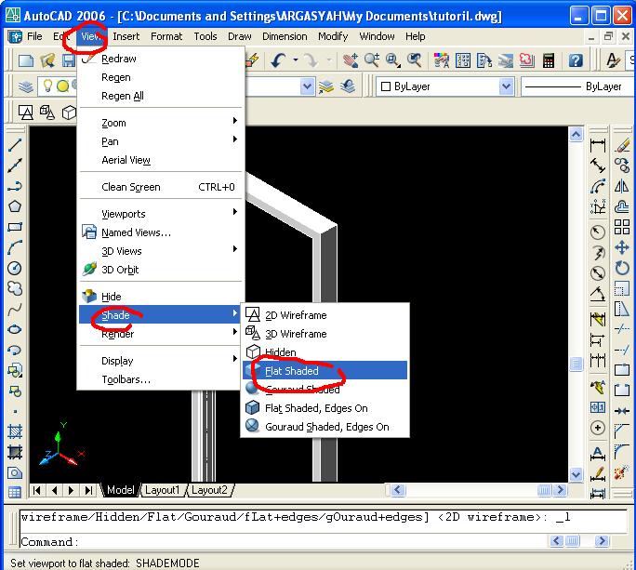Select the Circle draw tool

tap(15, 268)
